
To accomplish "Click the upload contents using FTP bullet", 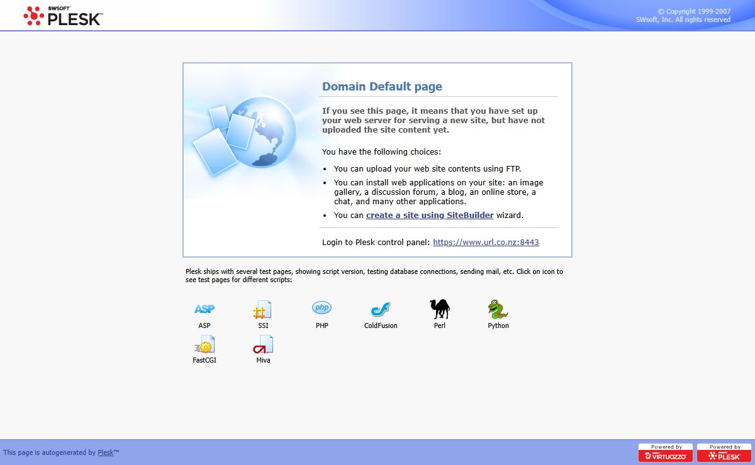I will (428, 168).
